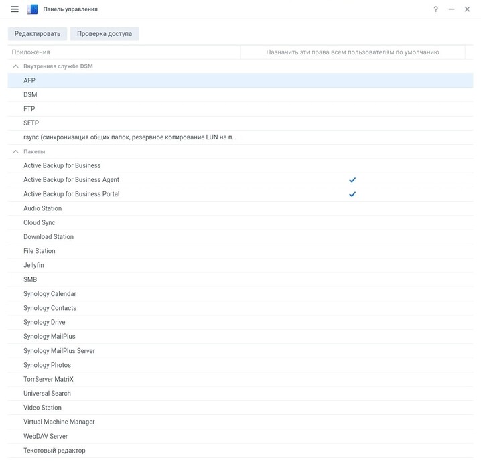The height and width of the screenshot is (466, 481).
Task: Click the Control Panel app icon
Action: tap(33, 9)
